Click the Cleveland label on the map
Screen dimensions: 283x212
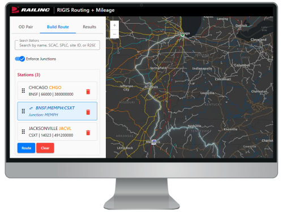pos(258,40)
